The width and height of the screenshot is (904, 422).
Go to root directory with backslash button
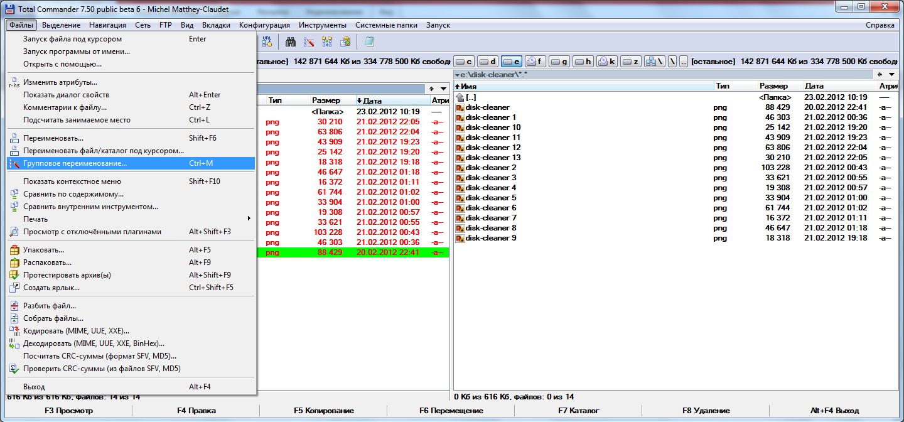tap(672, 62)
